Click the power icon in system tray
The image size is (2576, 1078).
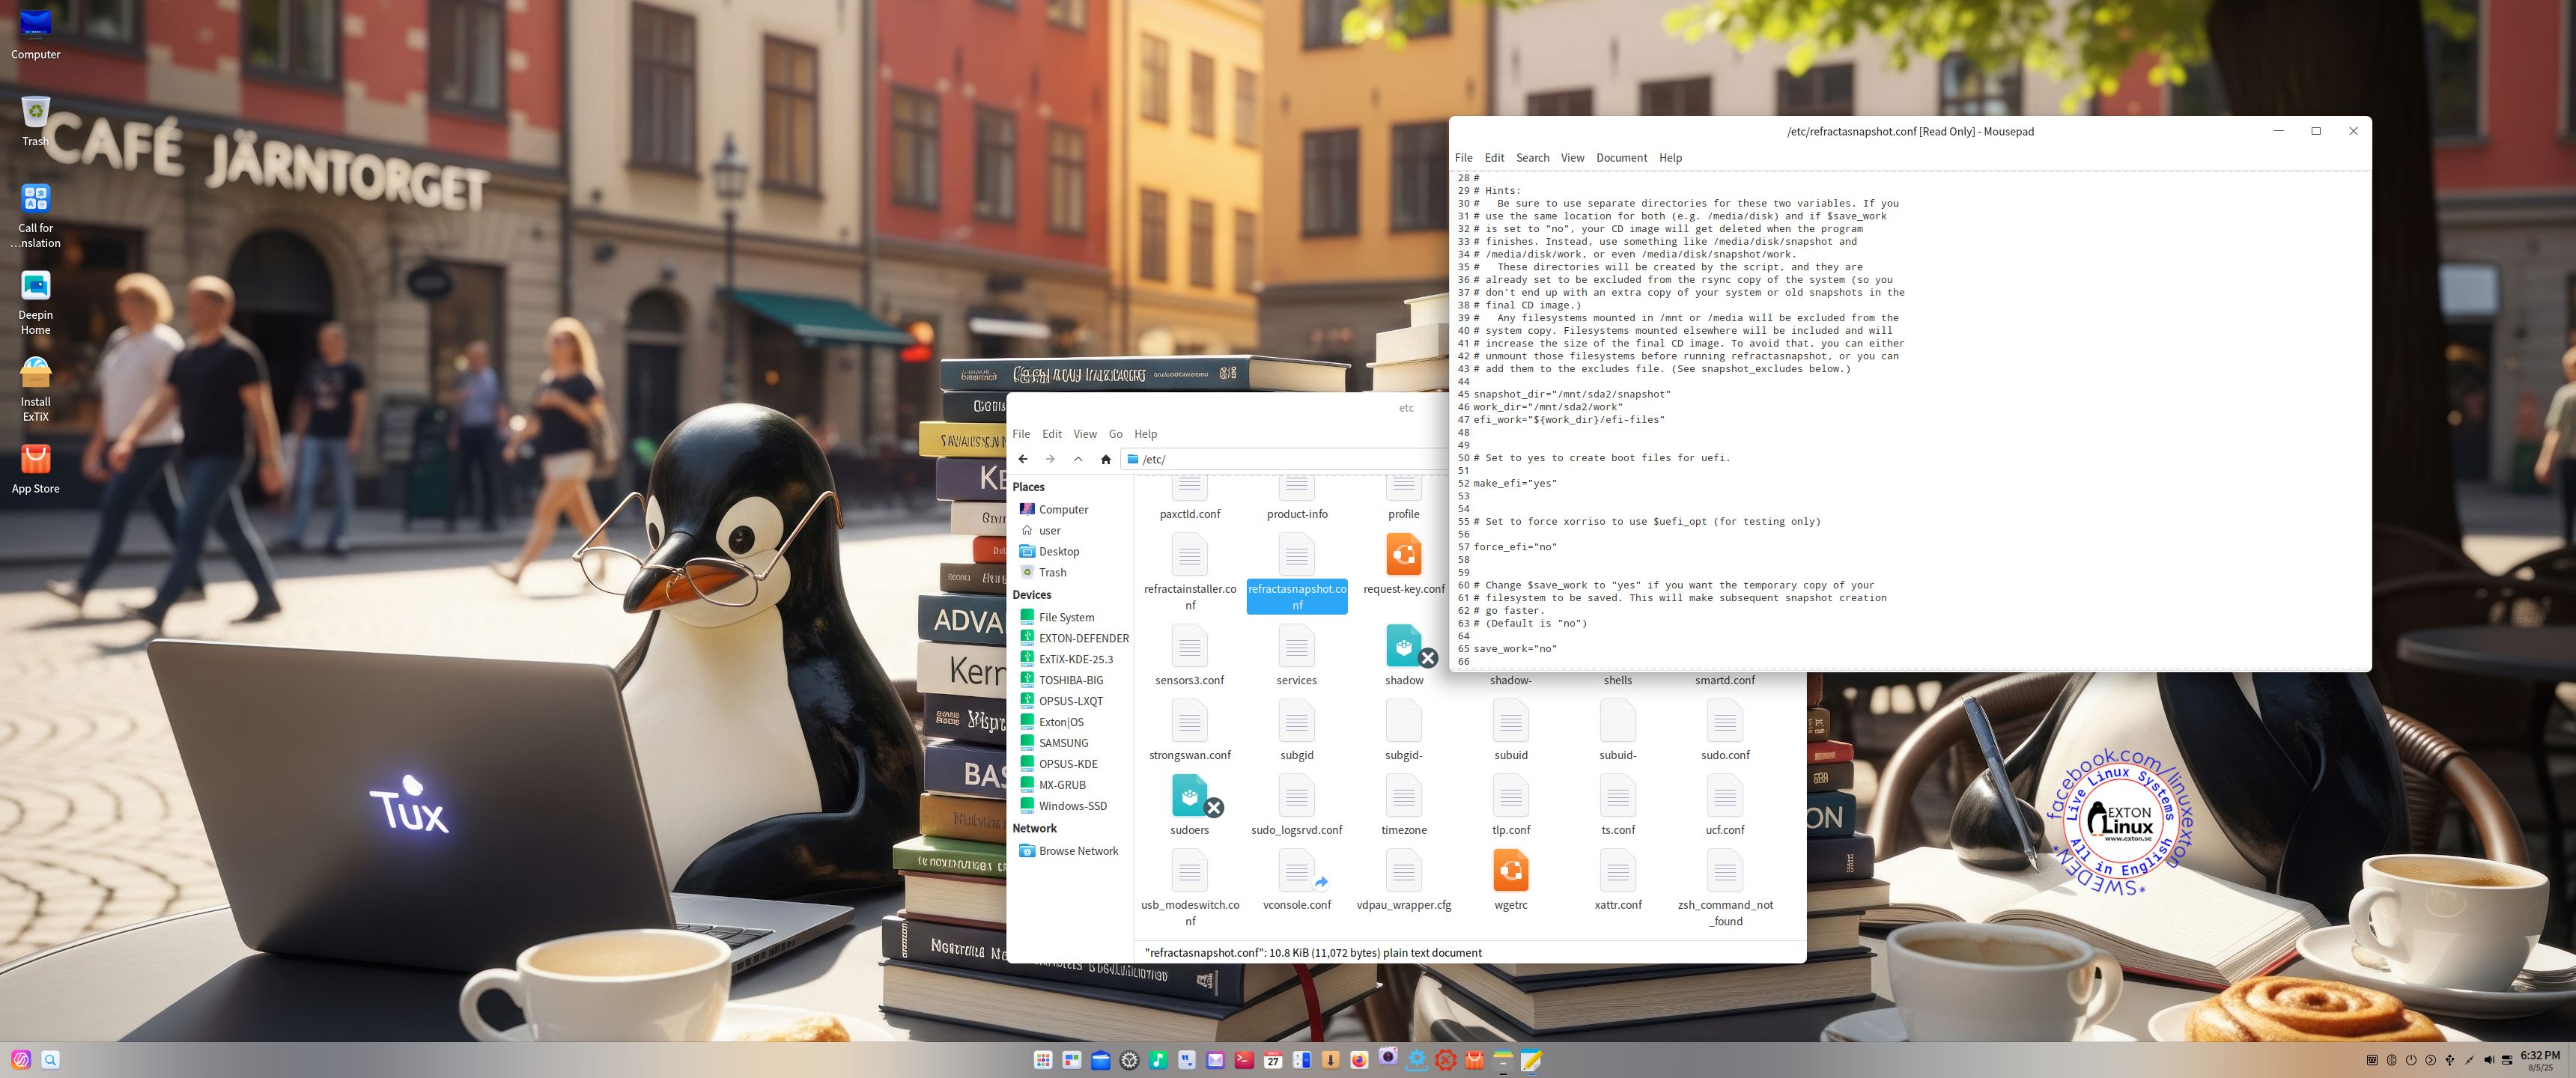pos(2411,1060)
